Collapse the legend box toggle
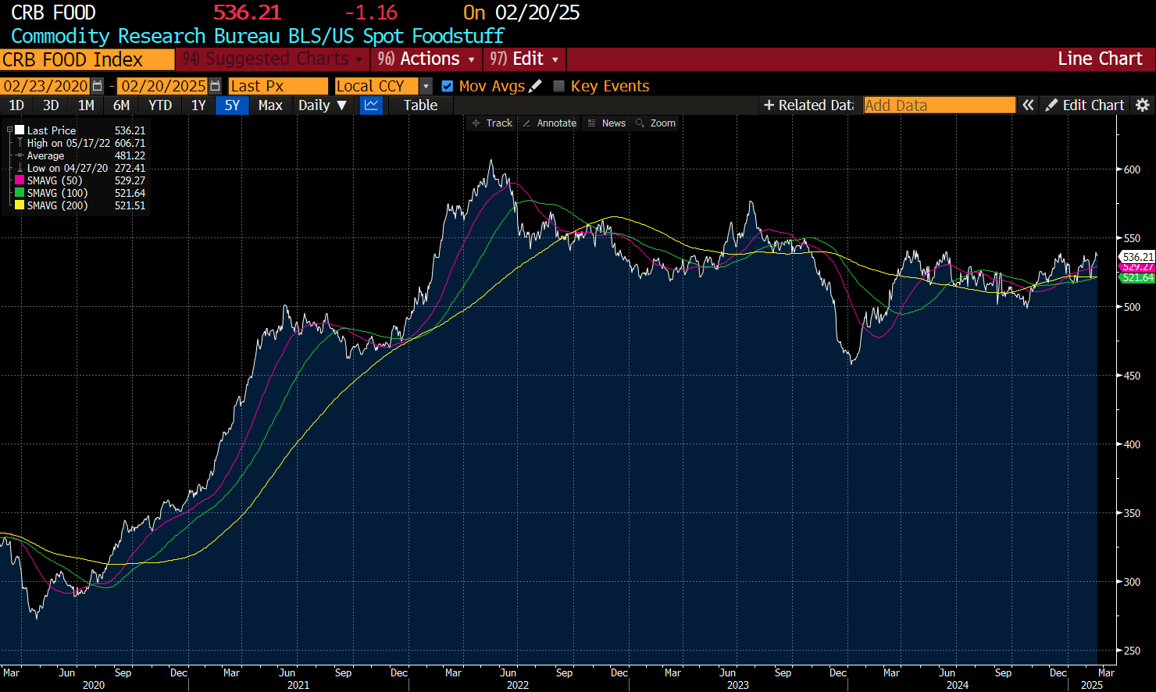This screenshot has width=1156, height=692. point(9,130)
